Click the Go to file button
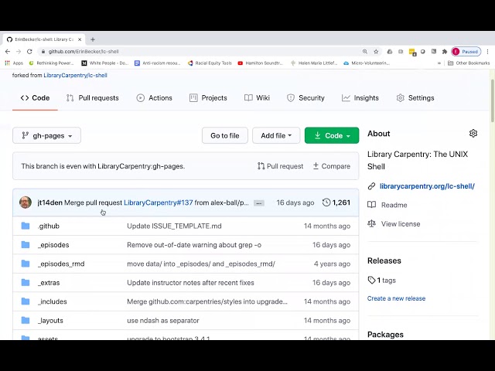 tap(225, 135)
